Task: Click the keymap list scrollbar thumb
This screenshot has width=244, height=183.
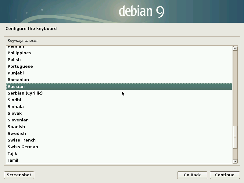Action: [x=235, y=137]
